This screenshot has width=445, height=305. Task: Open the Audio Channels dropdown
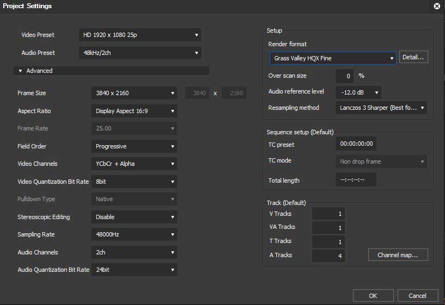click(134, 252)
